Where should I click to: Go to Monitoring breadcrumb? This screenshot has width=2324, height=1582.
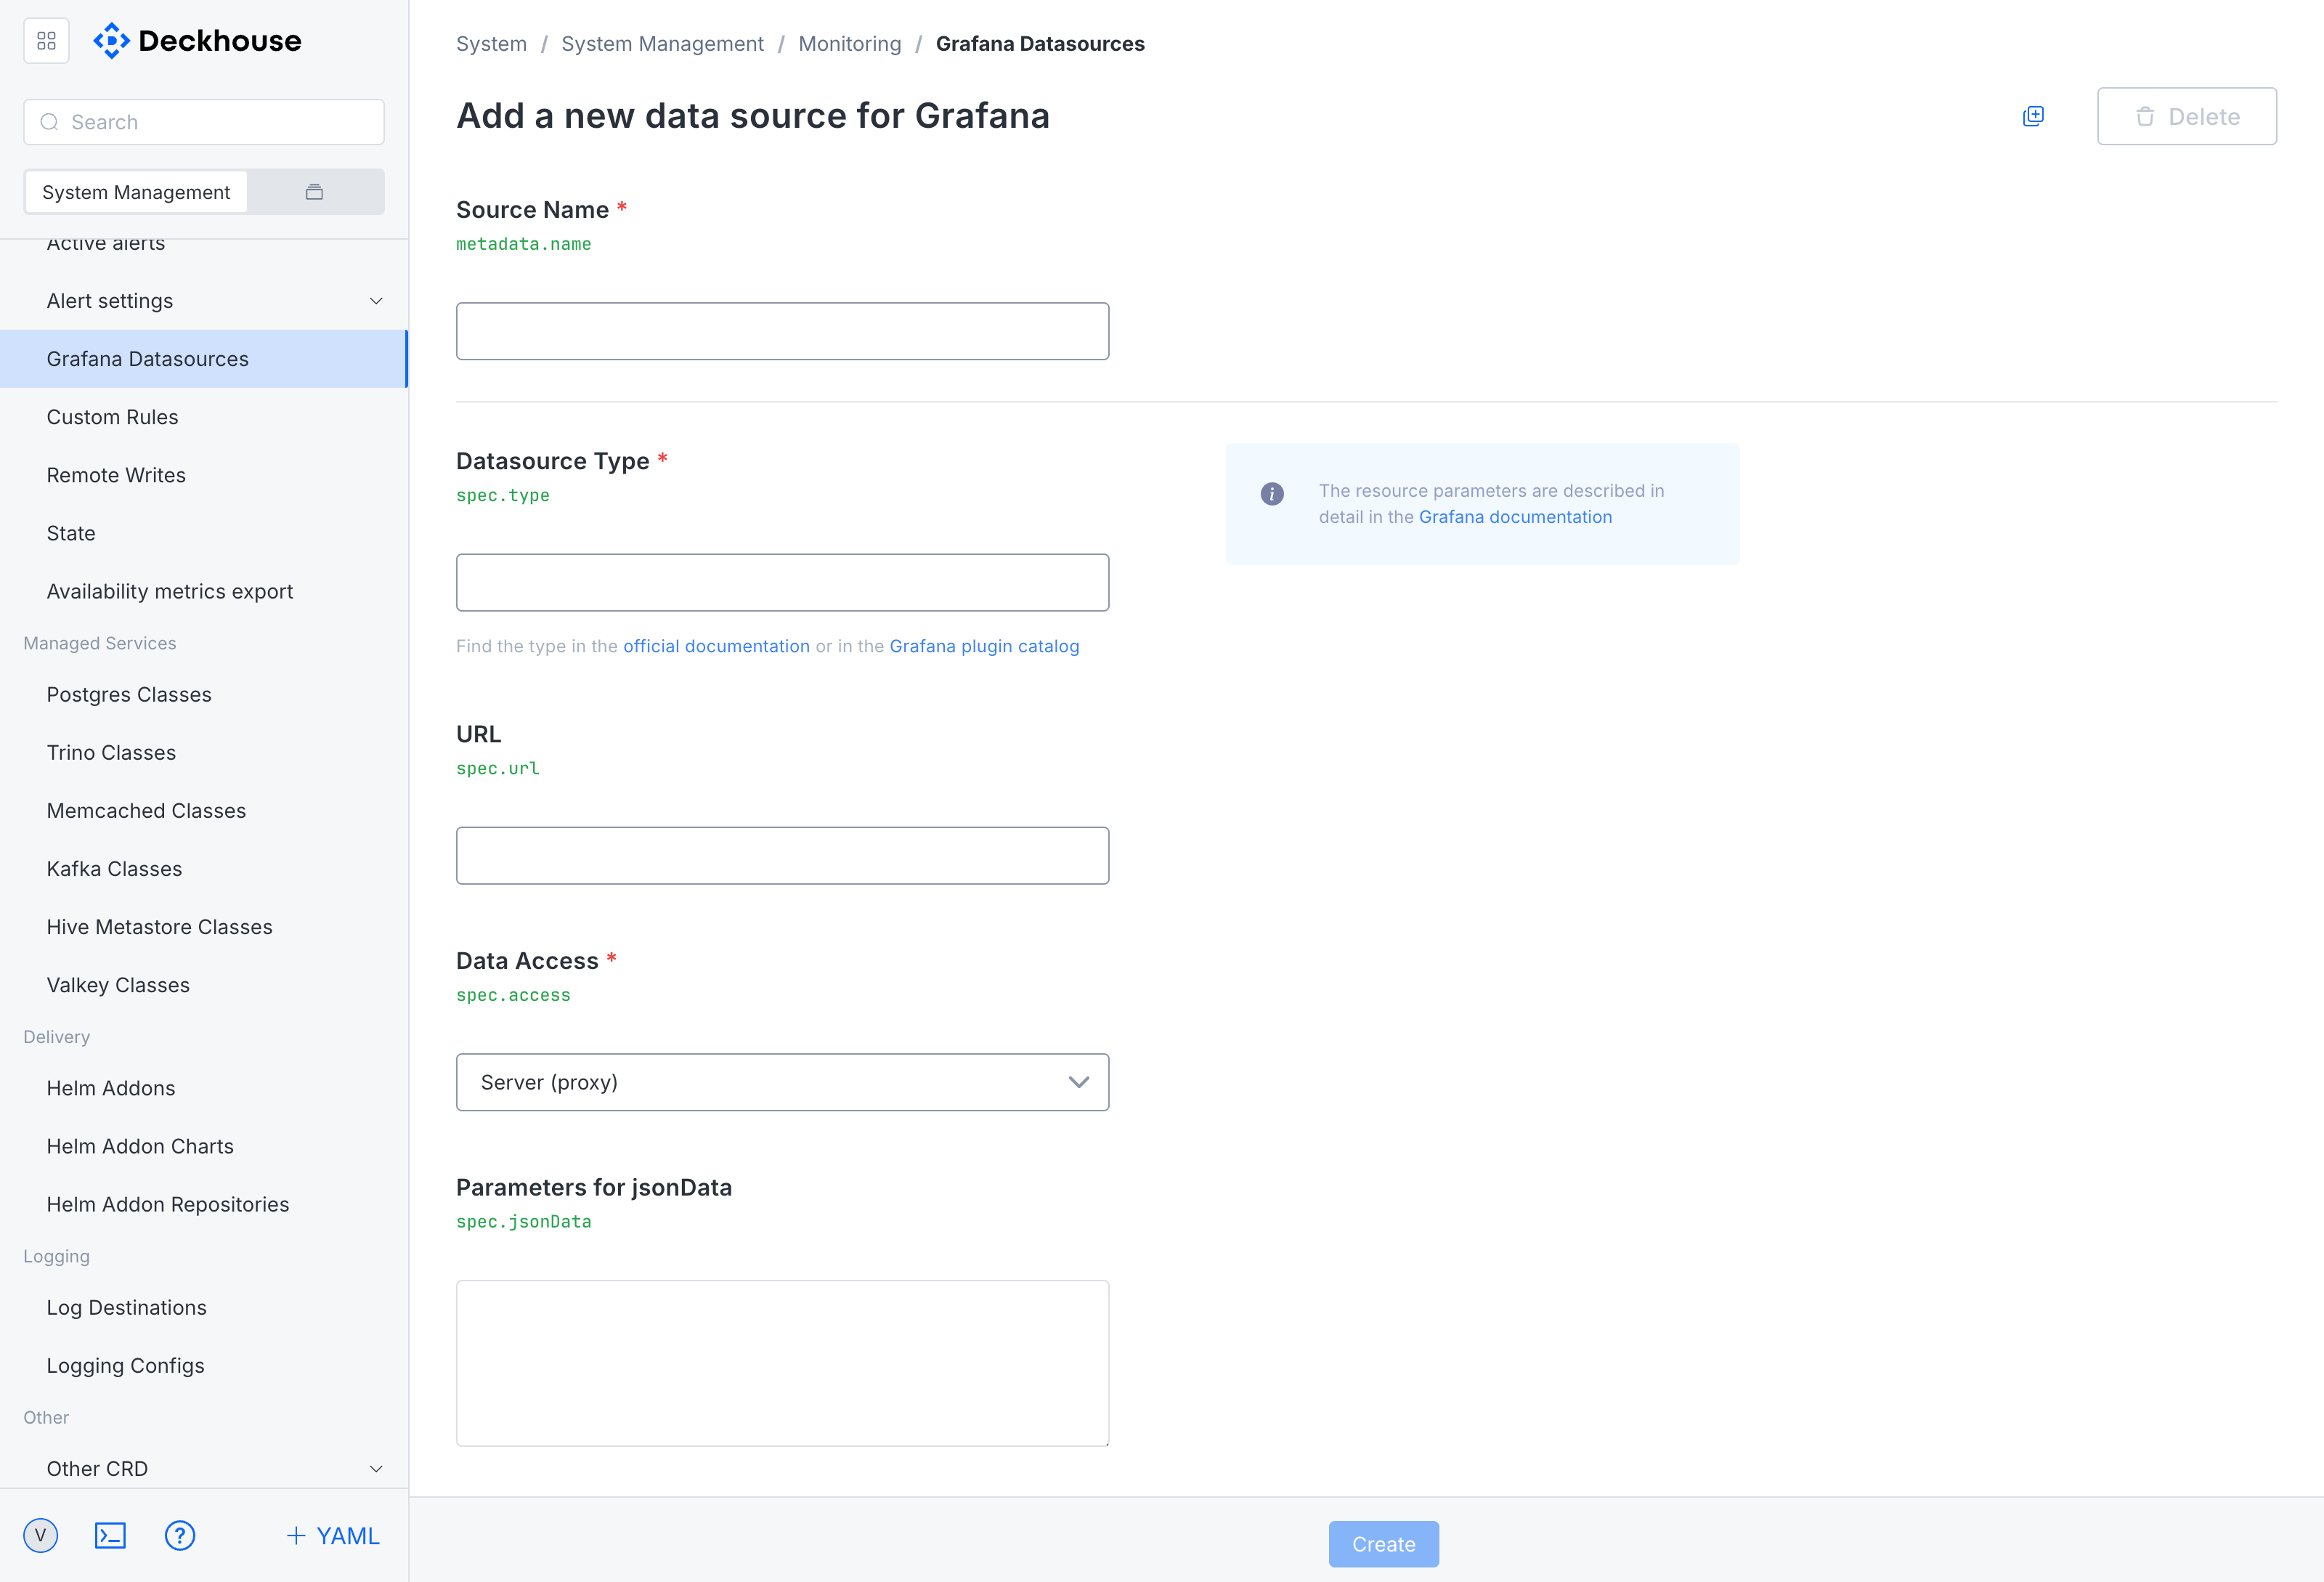(850, 43)
